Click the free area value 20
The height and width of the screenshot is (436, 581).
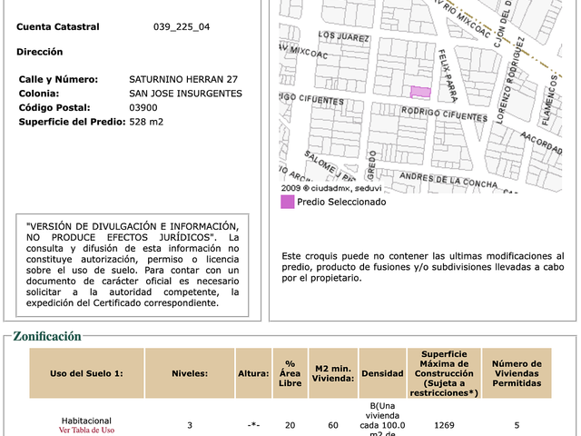point(290,425)
